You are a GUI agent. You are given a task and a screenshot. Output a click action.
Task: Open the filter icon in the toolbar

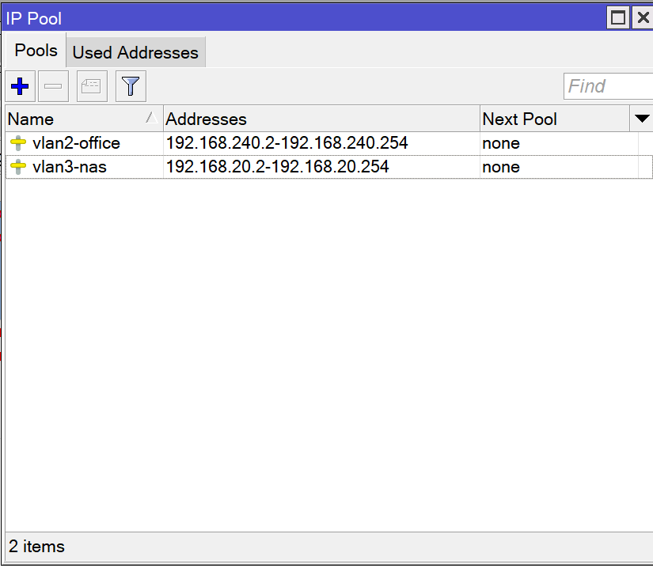pos(131,85)
